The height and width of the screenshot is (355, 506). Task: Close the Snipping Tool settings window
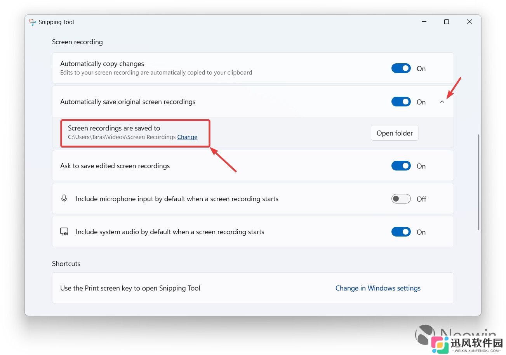(x=469, y=22)
